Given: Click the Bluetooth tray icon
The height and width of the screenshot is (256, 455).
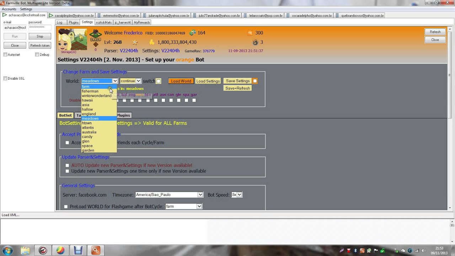Looking at the screenshot, I should (x=355, y=251).
